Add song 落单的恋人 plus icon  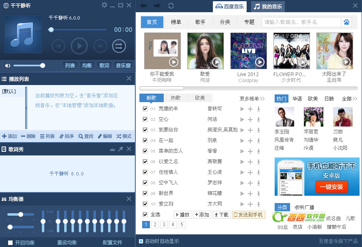tap(250, 151)
